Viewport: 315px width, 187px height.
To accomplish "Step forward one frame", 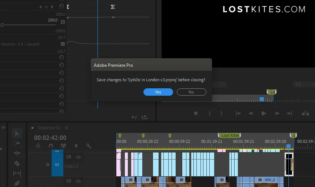I will point(277,114).
